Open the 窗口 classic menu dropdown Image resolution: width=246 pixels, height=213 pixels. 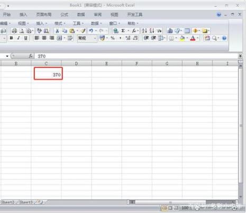click(x=114, y=23)
